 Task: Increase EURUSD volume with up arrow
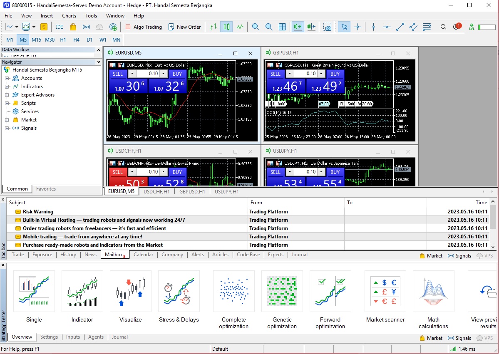click(164, 74)
